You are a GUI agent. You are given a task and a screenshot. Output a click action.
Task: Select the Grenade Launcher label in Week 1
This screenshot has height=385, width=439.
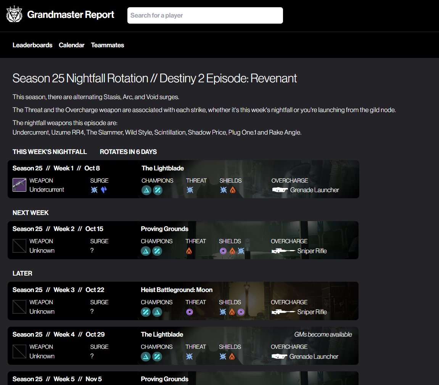314,190
